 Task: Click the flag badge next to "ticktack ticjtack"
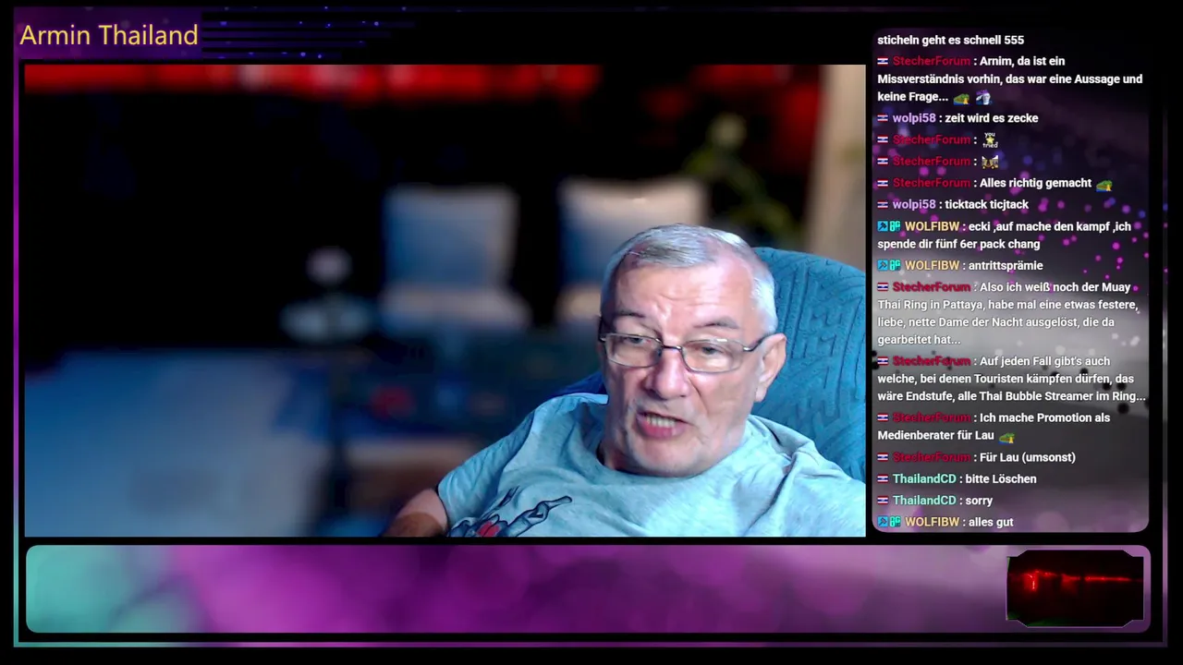[x=883, y=204]
